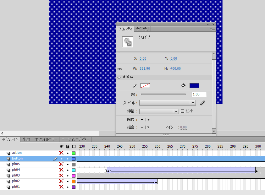Toggle the width-height link lock icon

tap(120, 69)
